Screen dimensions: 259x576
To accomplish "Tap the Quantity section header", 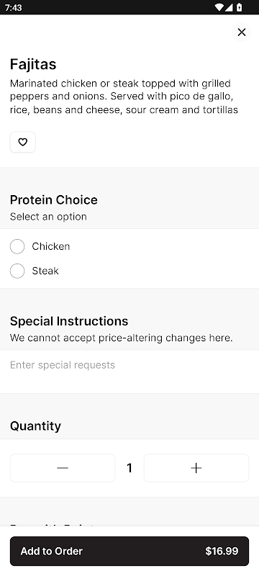I will click(x=35, y=426).
